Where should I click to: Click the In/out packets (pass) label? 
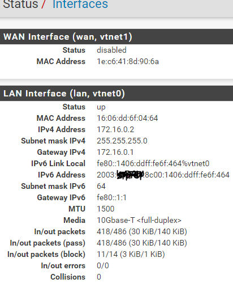point(48,243)
